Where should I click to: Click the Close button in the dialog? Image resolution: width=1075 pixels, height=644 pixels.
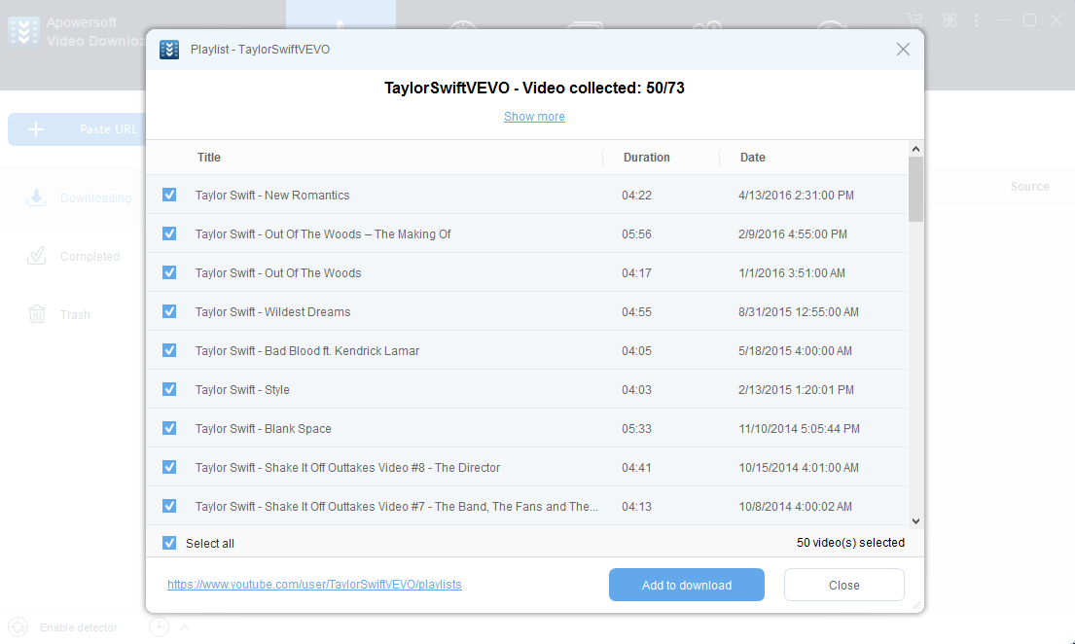click(x=844, y=585)
